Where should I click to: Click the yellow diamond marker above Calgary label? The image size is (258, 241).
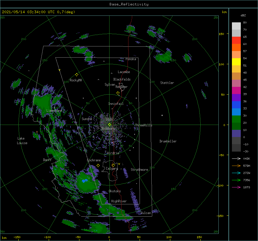113,165
